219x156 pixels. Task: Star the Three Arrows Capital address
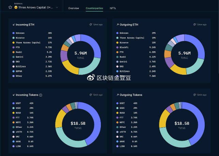click(10, 7)
